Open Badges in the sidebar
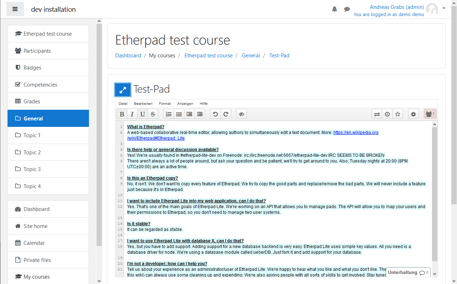 click(48, 68)
